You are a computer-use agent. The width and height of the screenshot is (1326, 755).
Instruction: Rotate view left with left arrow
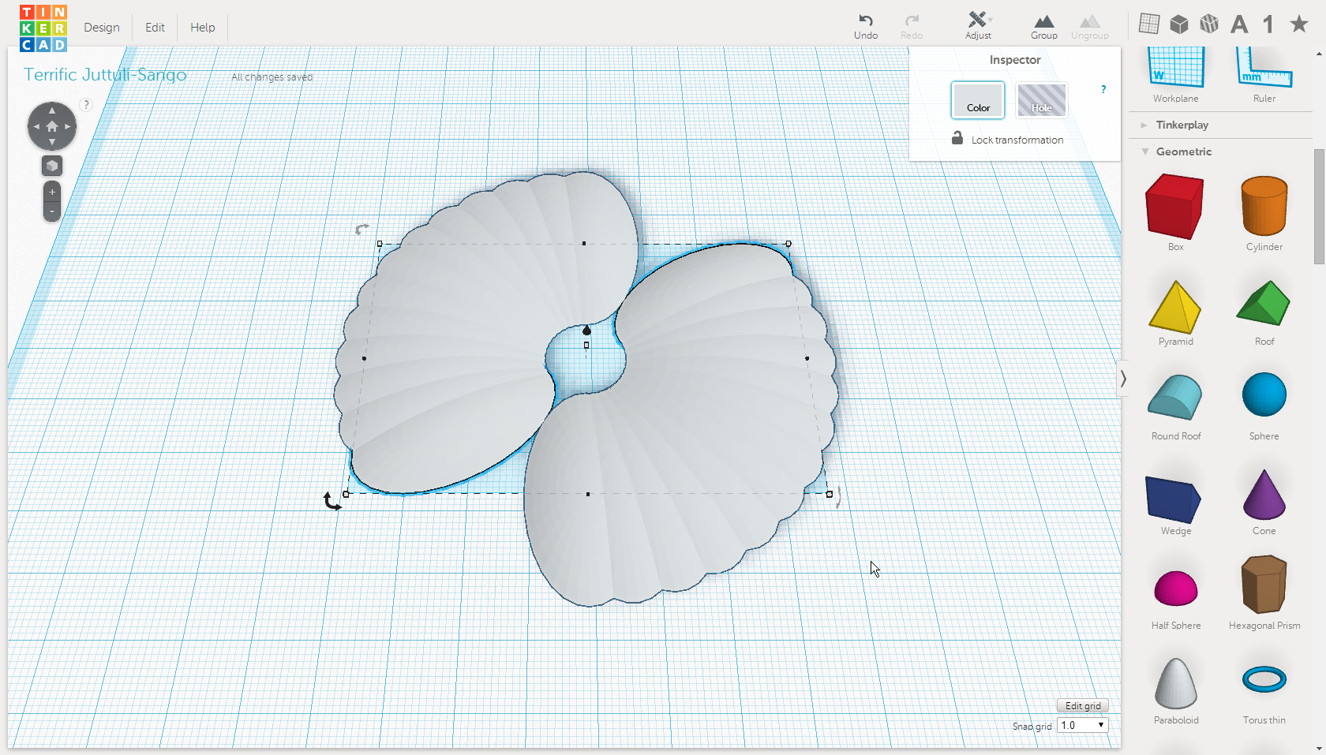point(36,126)
